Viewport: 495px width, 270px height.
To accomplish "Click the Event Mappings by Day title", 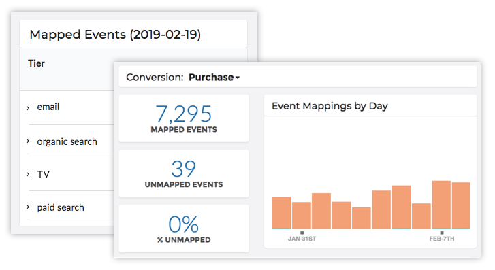I will click(330, 106).
